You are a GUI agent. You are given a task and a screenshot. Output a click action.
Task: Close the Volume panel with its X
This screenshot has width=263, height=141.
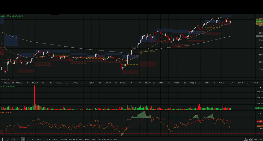[260, 87]
